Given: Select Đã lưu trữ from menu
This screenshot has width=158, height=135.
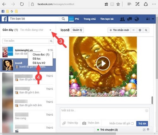Looking at the screenshot, I should point(39,63).
